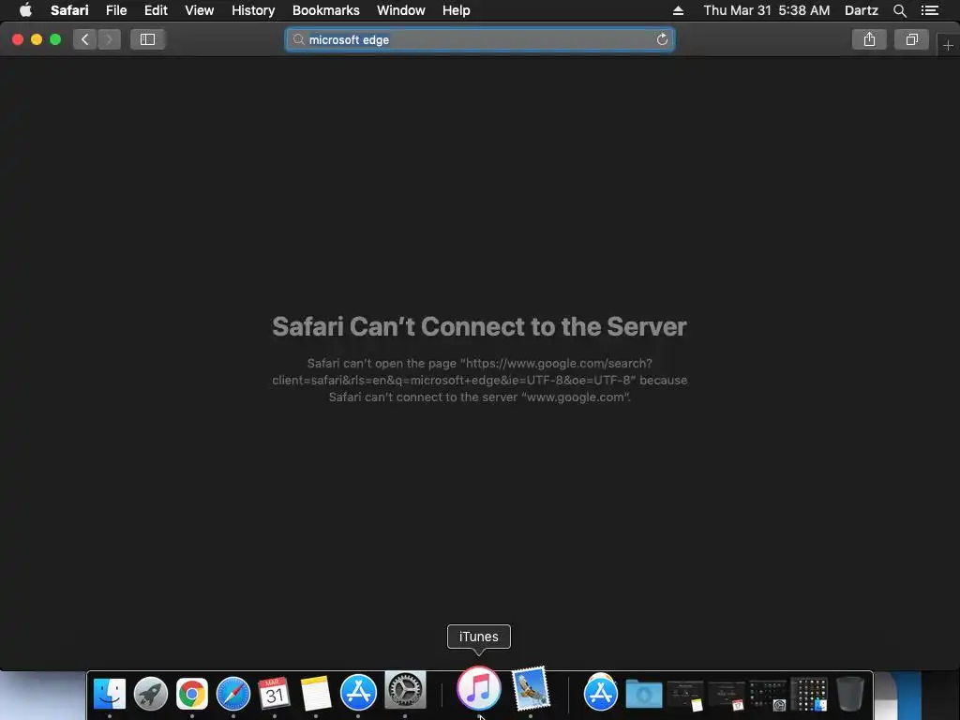Viewport: 960px width, 720px height.
Task: Open the Notes app in the Dock
Action: [x=316, y=694]
